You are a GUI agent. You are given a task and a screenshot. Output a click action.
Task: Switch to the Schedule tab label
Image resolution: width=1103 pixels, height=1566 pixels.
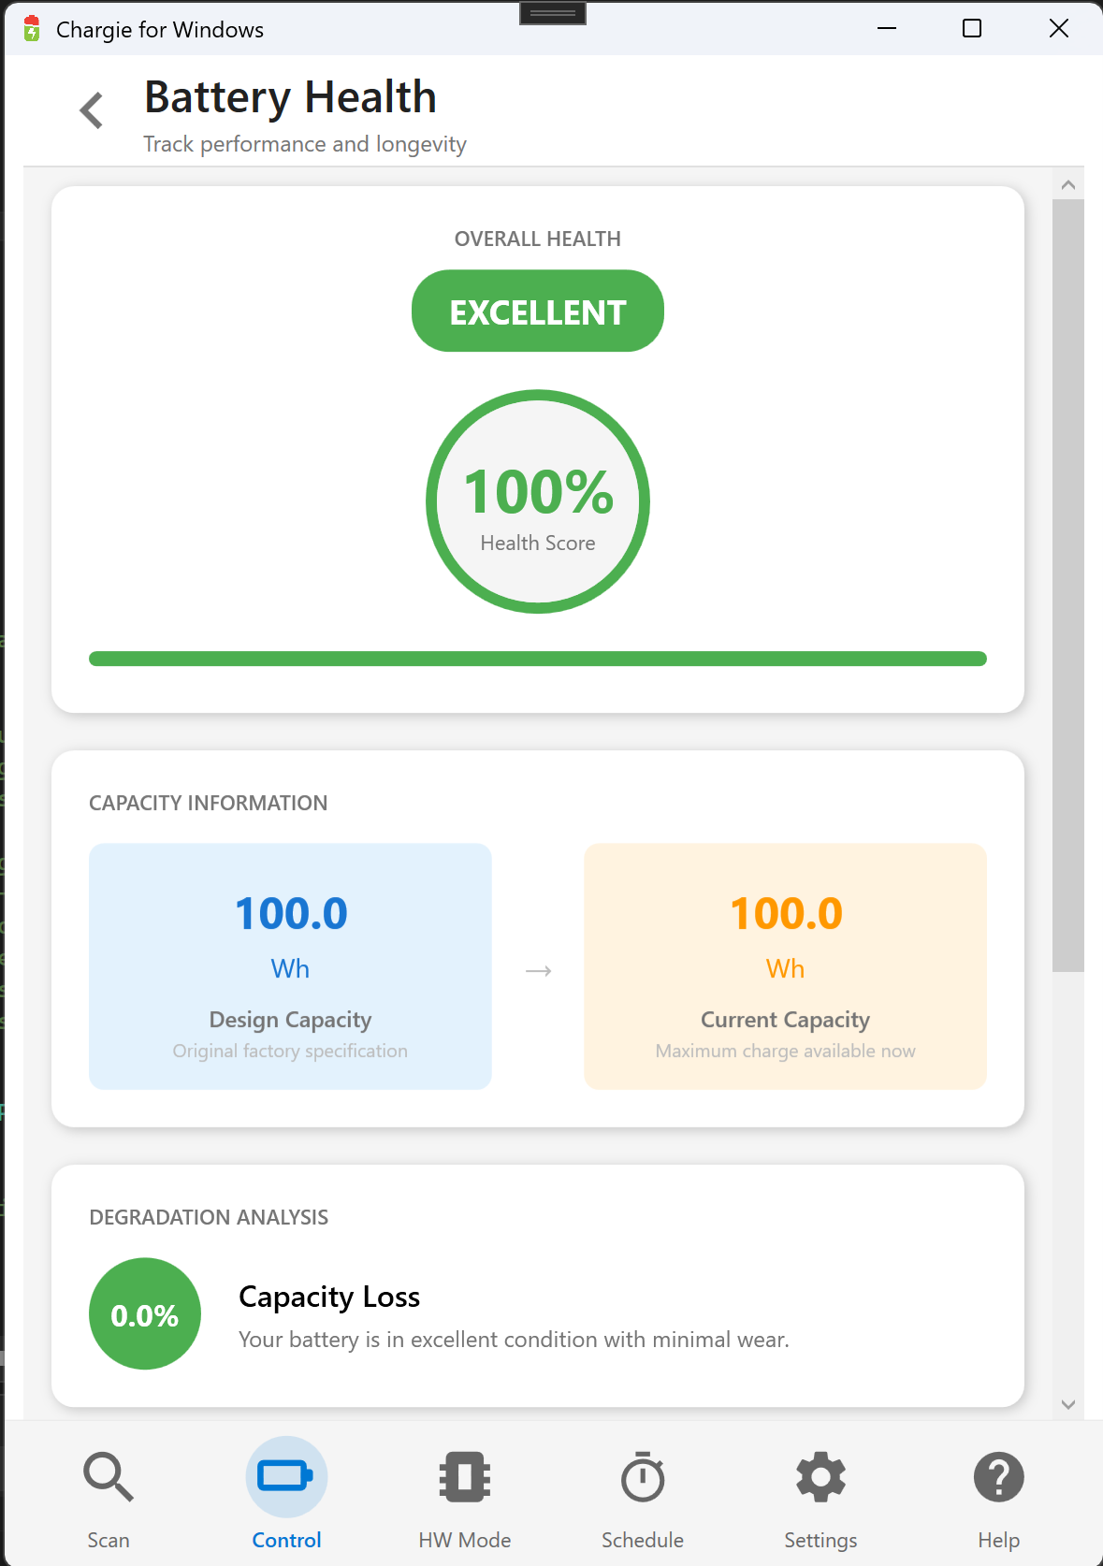[x=643, y=1540]
